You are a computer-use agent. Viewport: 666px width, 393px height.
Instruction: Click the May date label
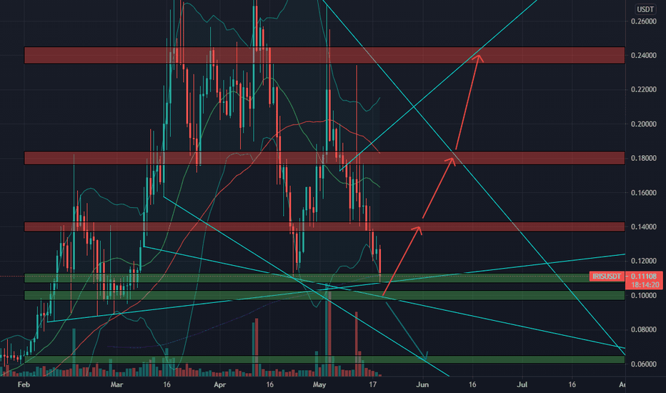(x=319, y=384)
